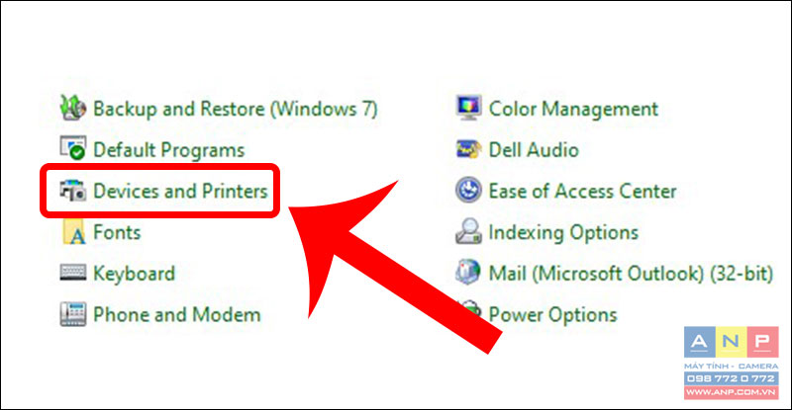Open the Fonts text link
792x410 pixels.
click(117, 232)
